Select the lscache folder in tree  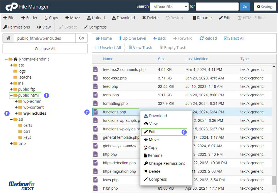pyautogui.click(x=23, y=77)
